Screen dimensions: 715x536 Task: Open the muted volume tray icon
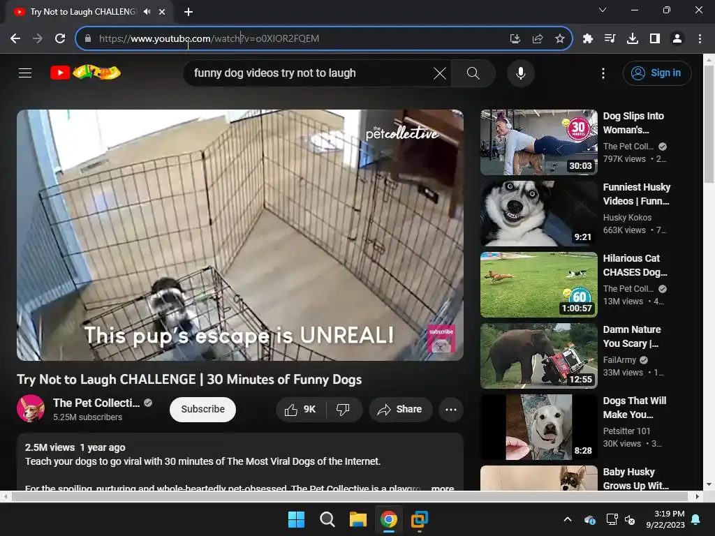pos(630,519)
